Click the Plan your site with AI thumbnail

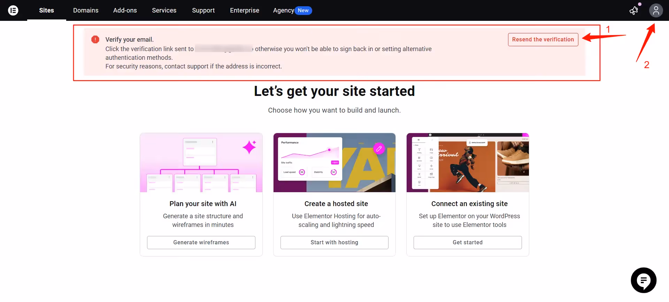tap(201, 163)
